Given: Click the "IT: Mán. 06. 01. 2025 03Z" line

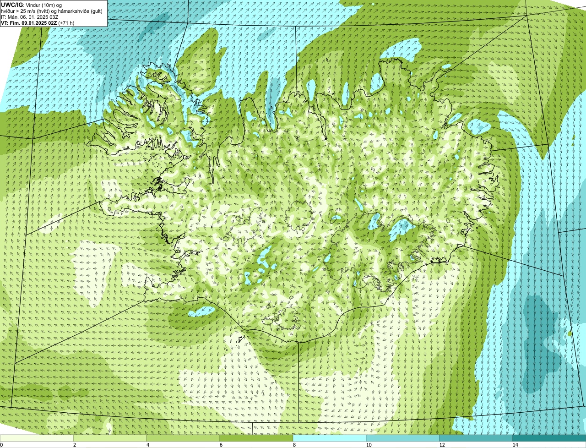Looking at the screenshot, I should 30,17.
